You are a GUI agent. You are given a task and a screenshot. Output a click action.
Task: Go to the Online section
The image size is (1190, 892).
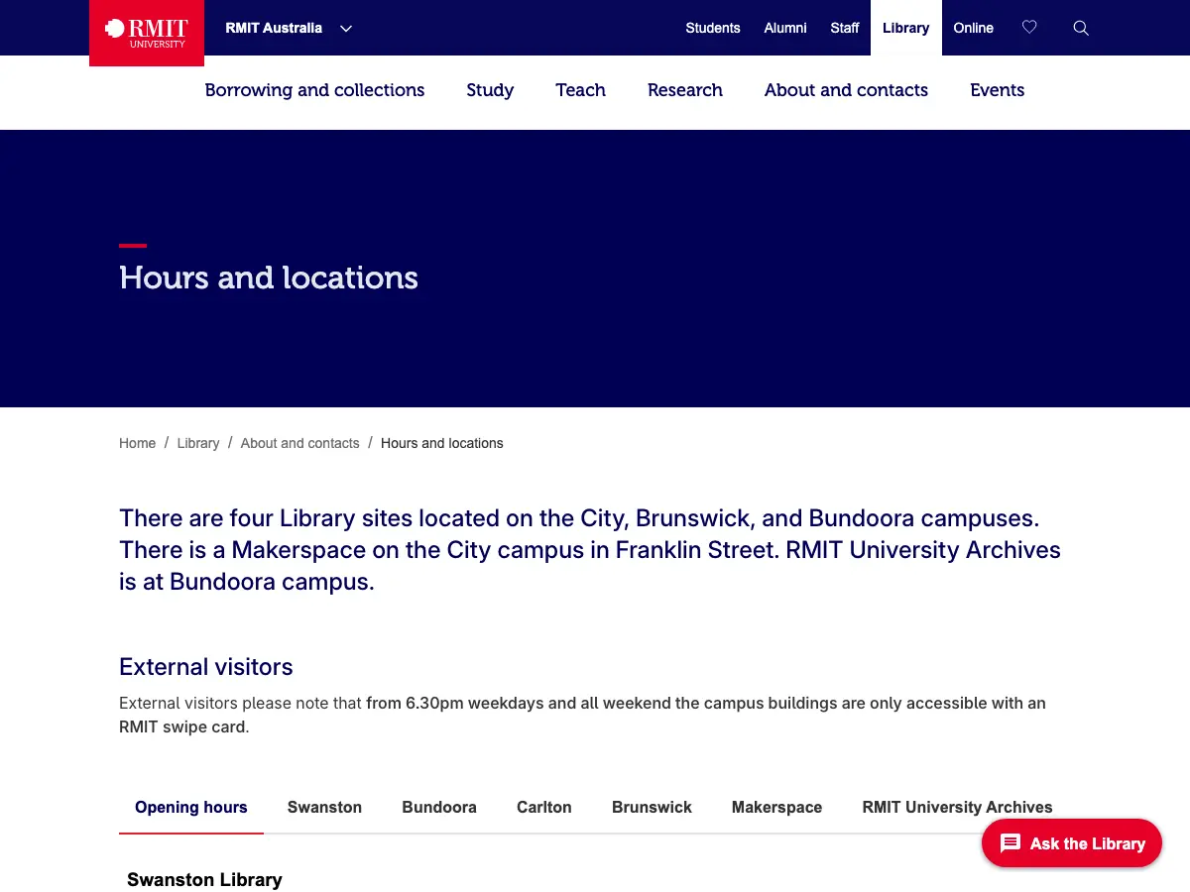pyautogui.click(x=974, y=28)
